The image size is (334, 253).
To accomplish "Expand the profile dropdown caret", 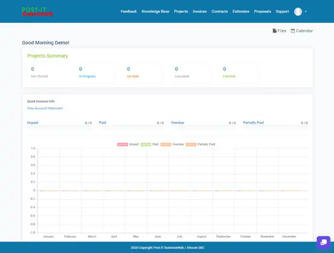I will pos(306,12).
